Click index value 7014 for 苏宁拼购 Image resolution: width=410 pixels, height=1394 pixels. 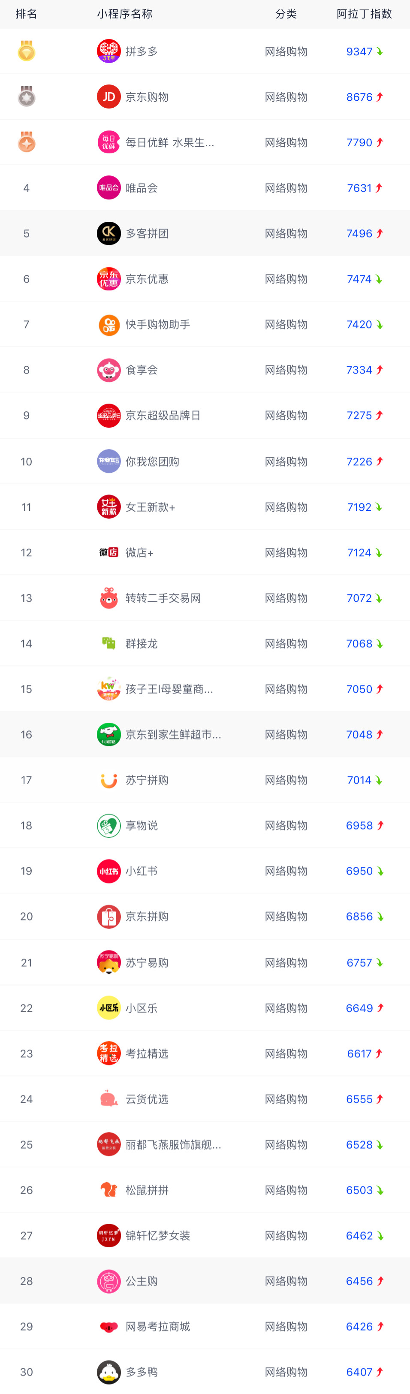click(x=359, y=780)
